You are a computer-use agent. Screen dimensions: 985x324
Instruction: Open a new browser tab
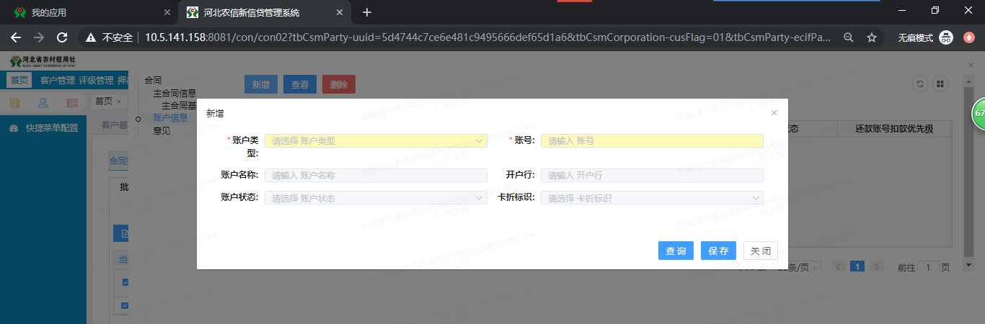coord(367,12)
